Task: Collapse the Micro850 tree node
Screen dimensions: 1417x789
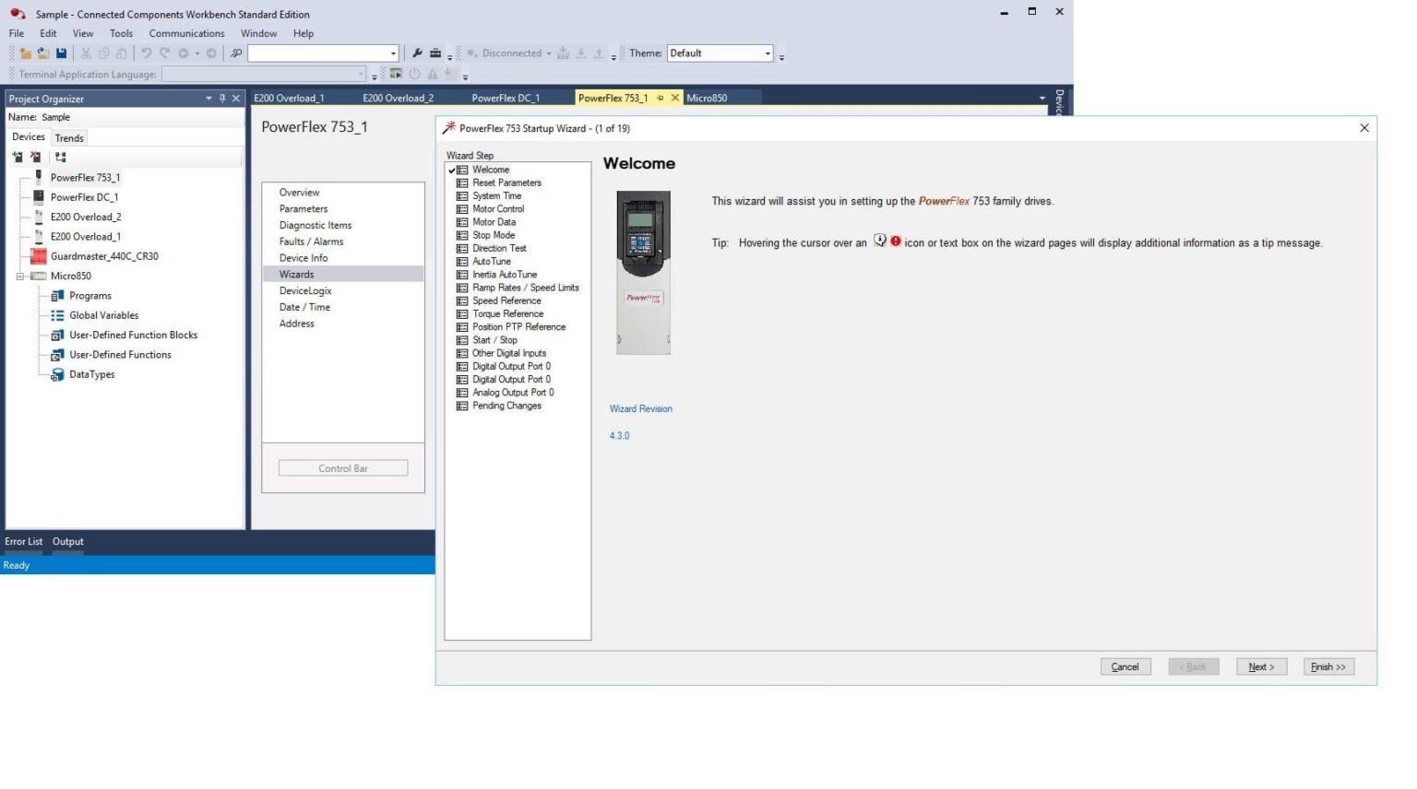Action: pyautogui.click(x=19, y=277)
